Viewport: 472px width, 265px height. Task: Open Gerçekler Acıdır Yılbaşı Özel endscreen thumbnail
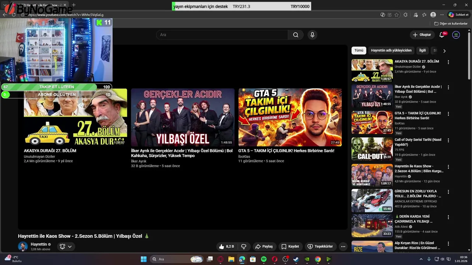(x=183, y=117)
